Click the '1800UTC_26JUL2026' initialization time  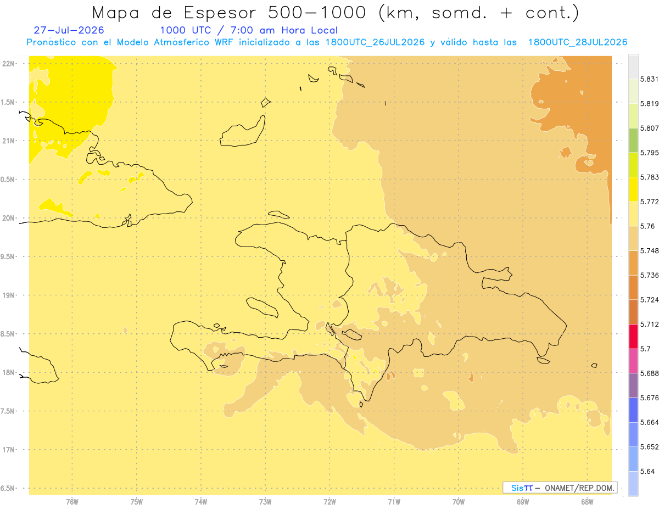coord(375,42)
